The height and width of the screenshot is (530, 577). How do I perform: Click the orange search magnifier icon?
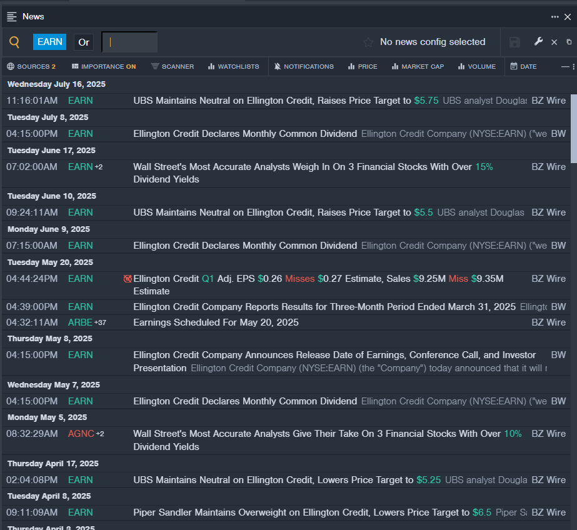pyautogui.click(x=14, y=42)
